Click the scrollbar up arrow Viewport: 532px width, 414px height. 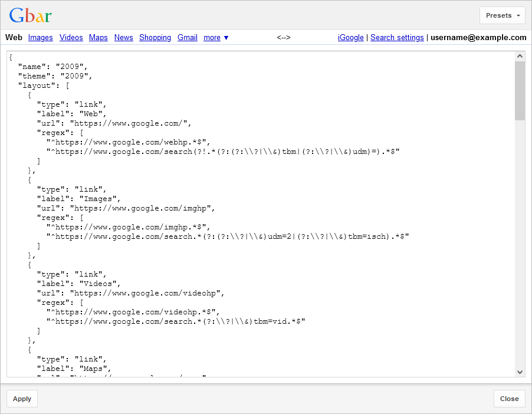[520, 57]
